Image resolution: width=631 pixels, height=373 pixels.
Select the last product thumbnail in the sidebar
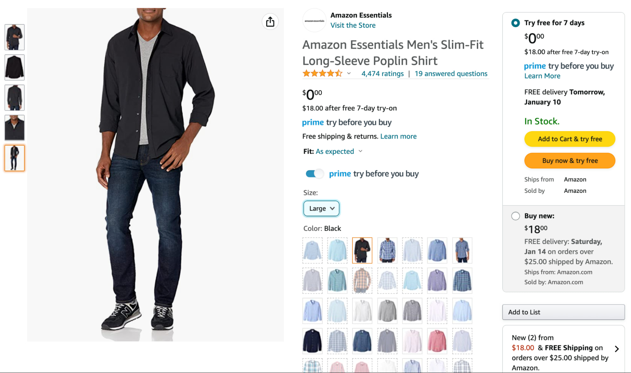coord(14,158)
